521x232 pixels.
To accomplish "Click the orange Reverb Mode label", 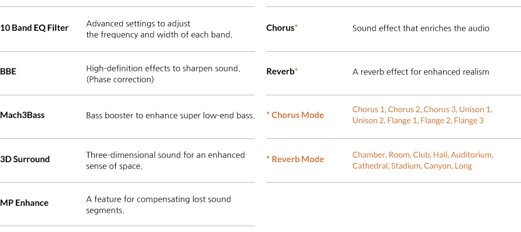I will (295, 159).
